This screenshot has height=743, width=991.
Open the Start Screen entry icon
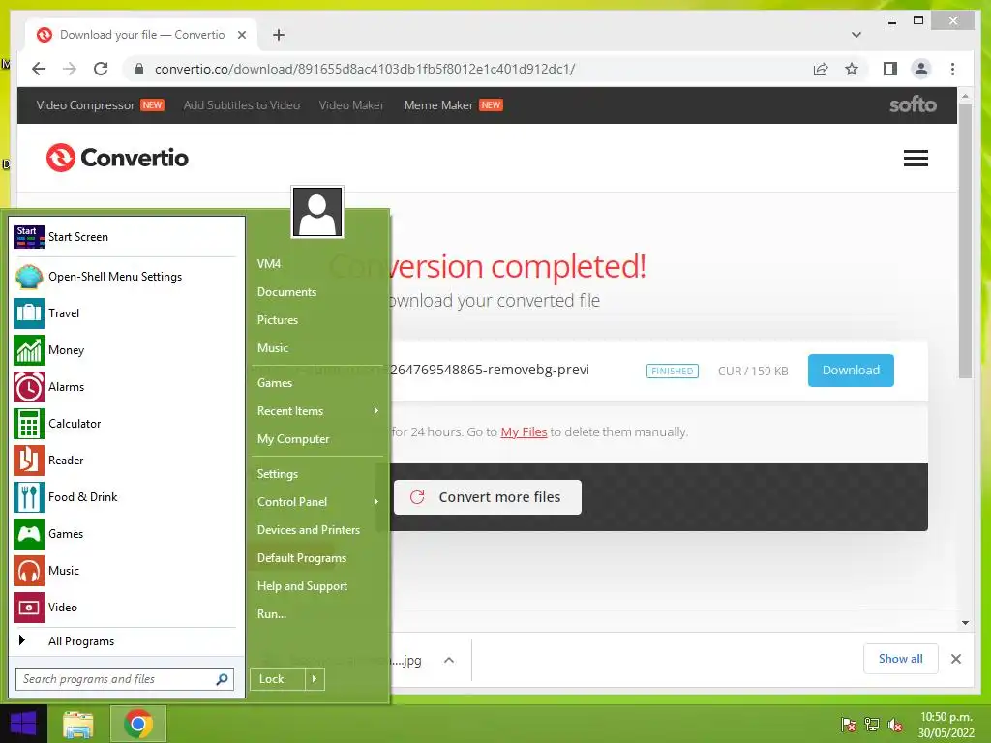point(29,237)
